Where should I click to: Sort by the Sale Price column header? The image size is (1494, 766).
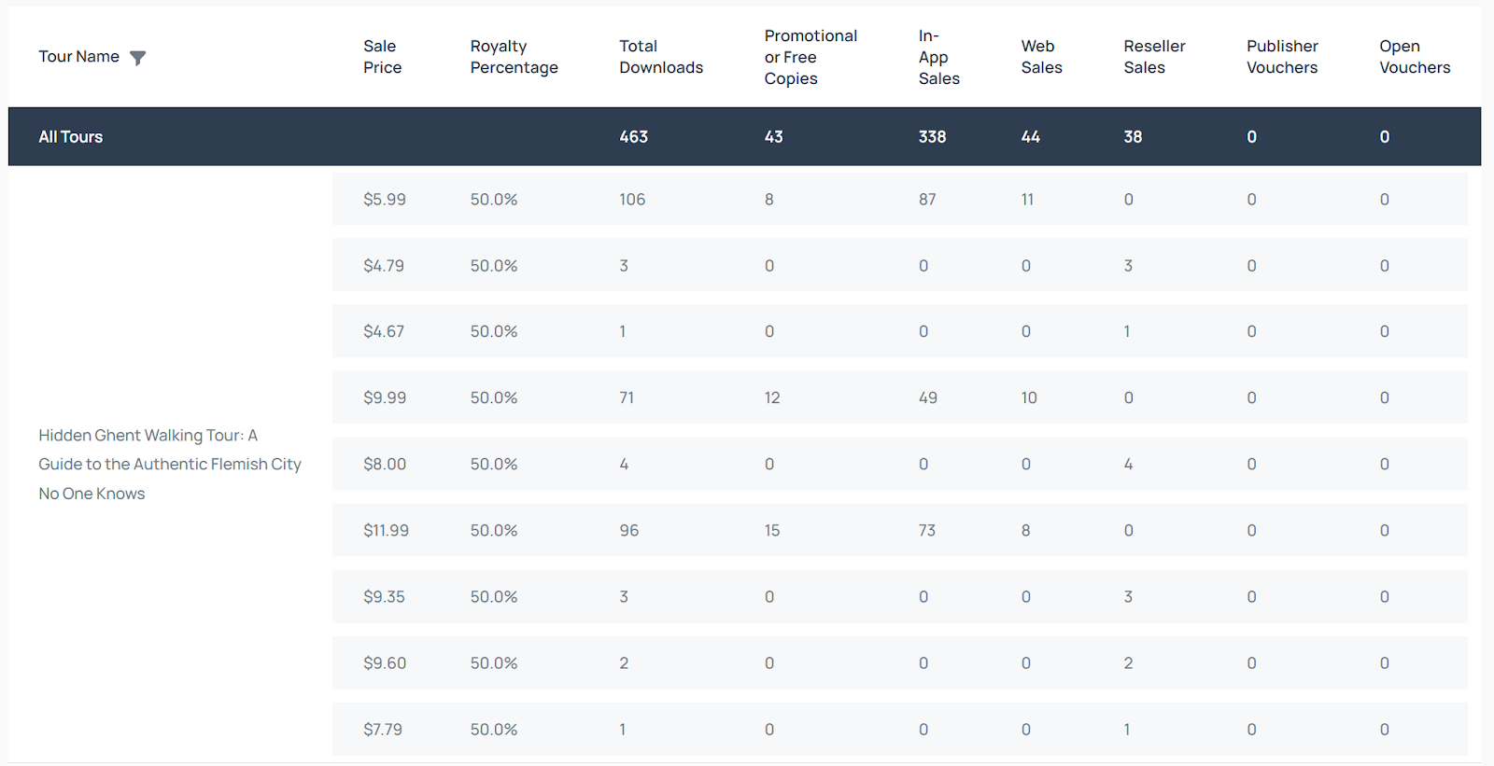coord(382,57)
